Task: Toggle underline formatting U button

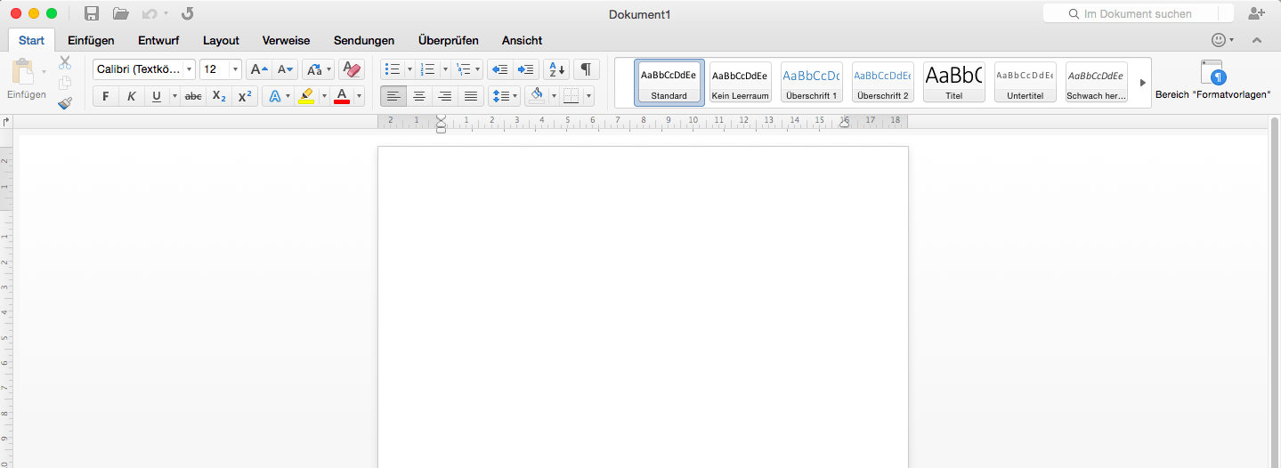Action: coord(157,96)
